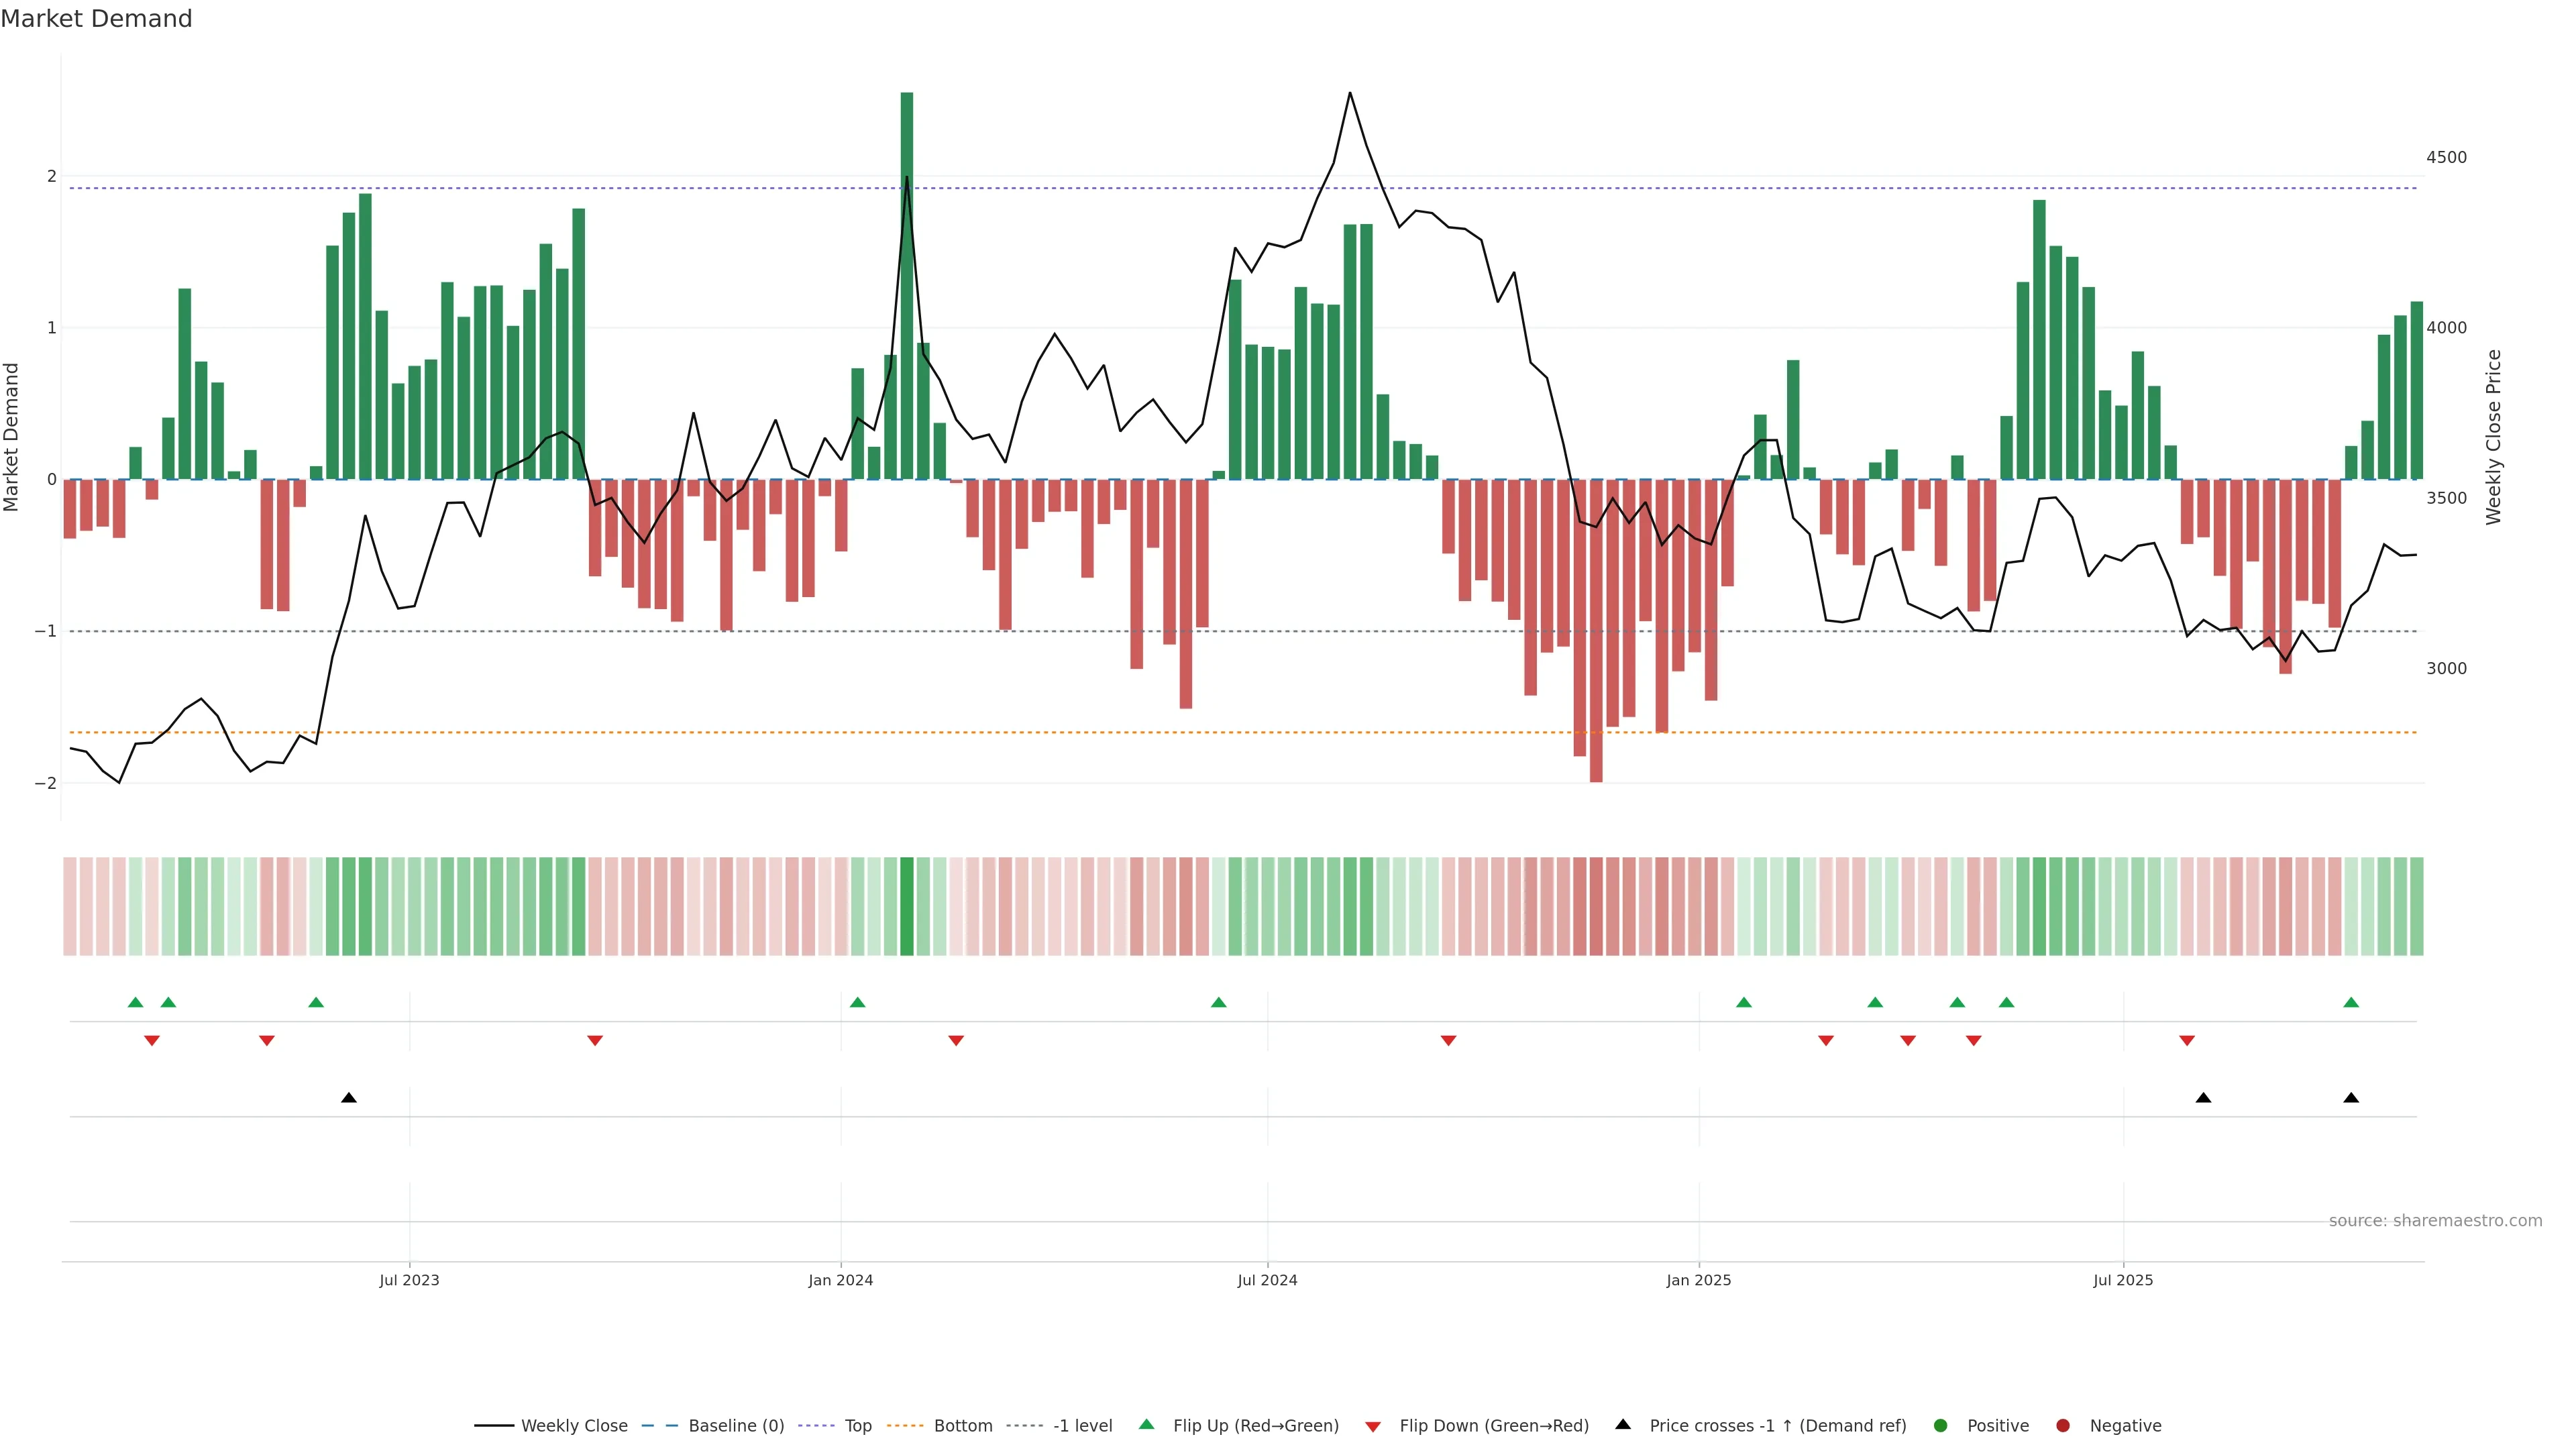
Task: Click the red Flip Down triangle legend icon
Action: click(1373, 1426)
